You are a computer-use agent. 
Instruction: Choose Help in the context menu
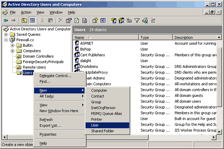59,143
